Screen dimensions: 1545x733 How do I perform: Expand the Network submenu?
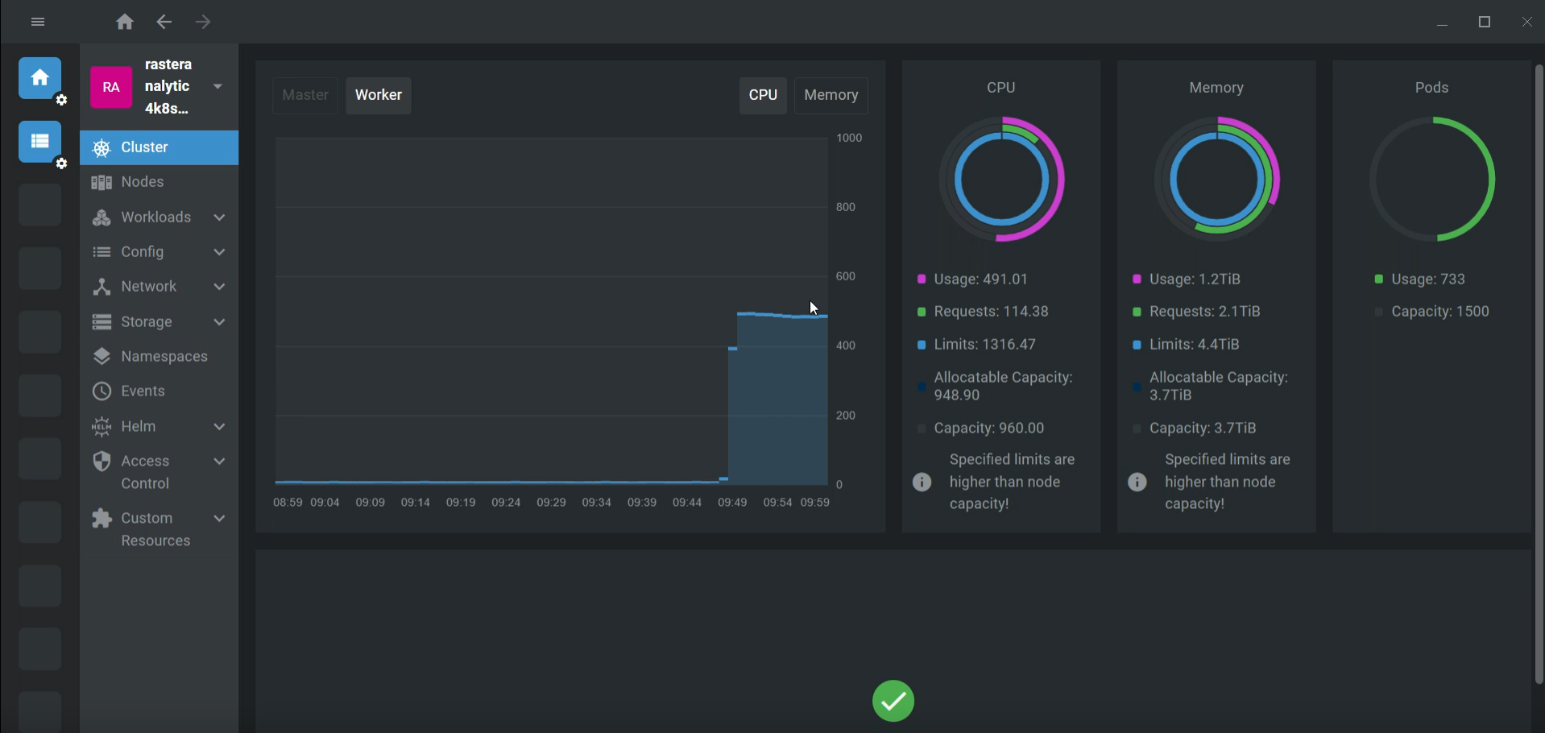pyautogui.click(x=149, y=286)
